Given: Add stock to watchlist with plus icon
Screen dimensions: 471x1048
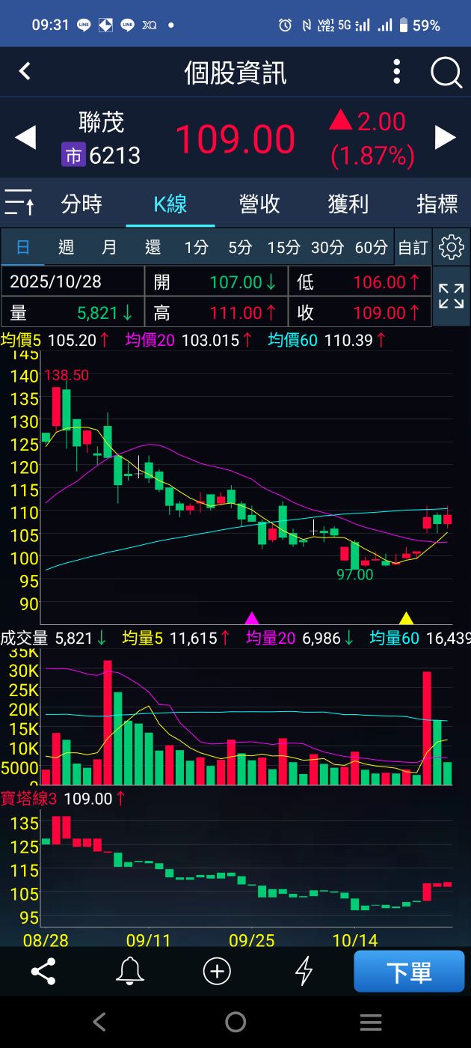Looking at the screenshot, I should point(217,972).
